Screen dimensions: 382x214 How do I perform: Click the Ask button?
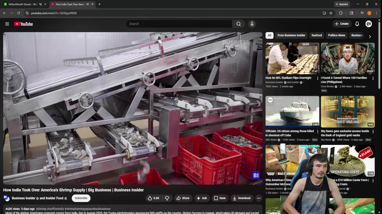point(201,198)
